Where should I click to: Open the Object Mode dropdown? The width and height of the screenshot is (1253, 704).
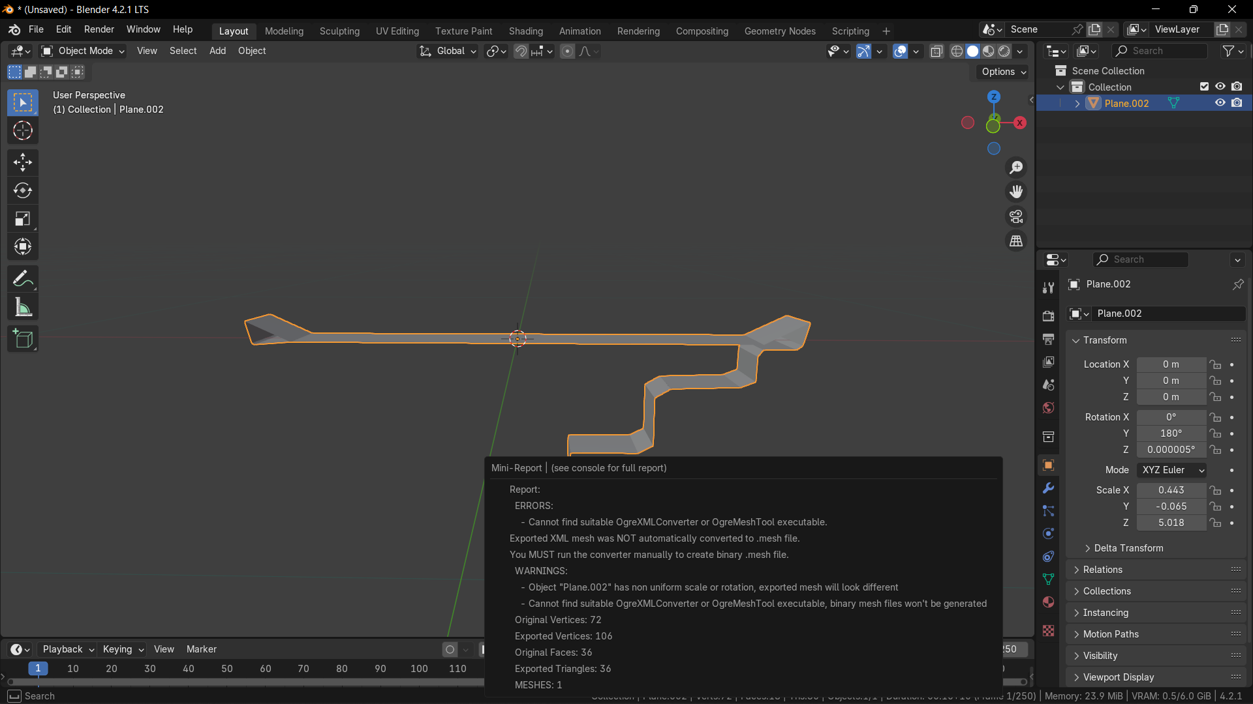[82, 51]
